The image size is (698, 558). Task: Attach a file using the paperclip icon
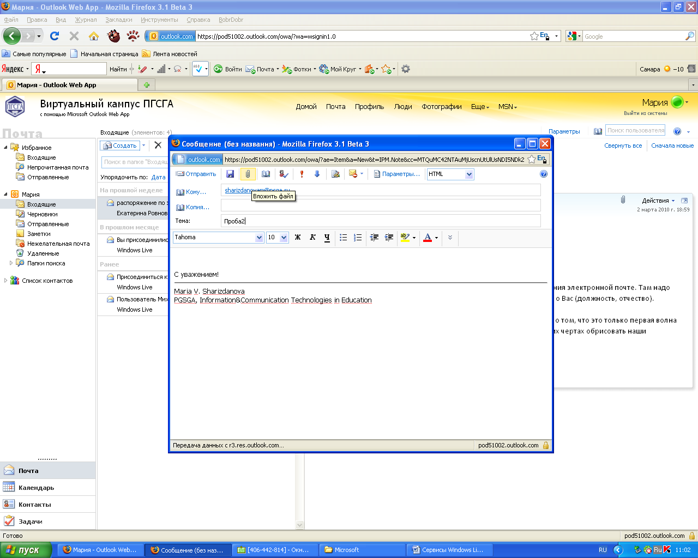[x=248, y=174]
